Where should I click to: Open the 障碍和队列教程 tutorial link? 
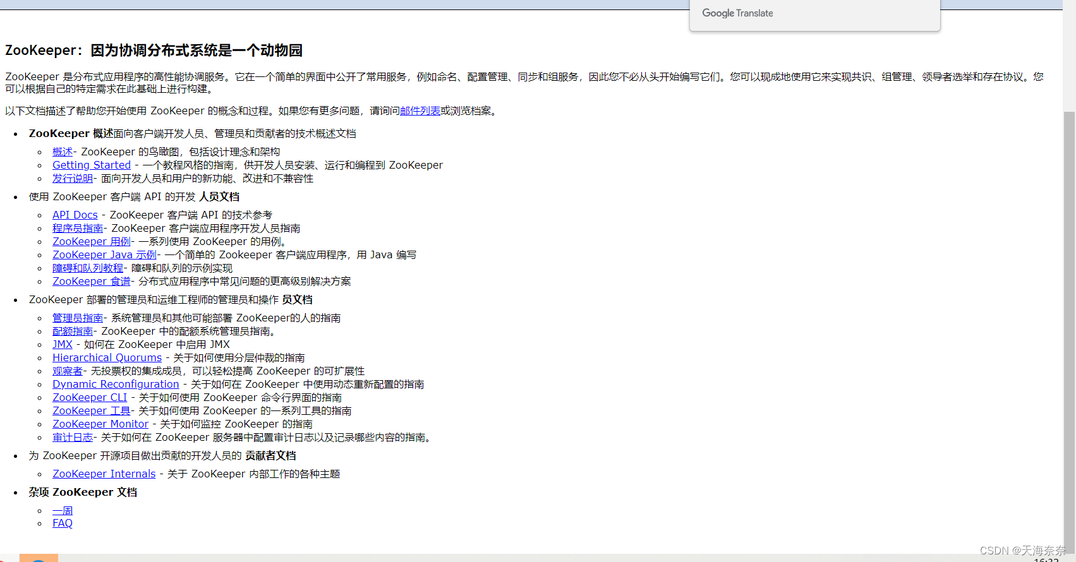click(88, 268)
